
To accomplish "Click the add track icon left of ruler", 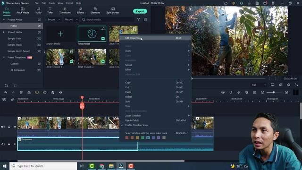I will [4, 100].
